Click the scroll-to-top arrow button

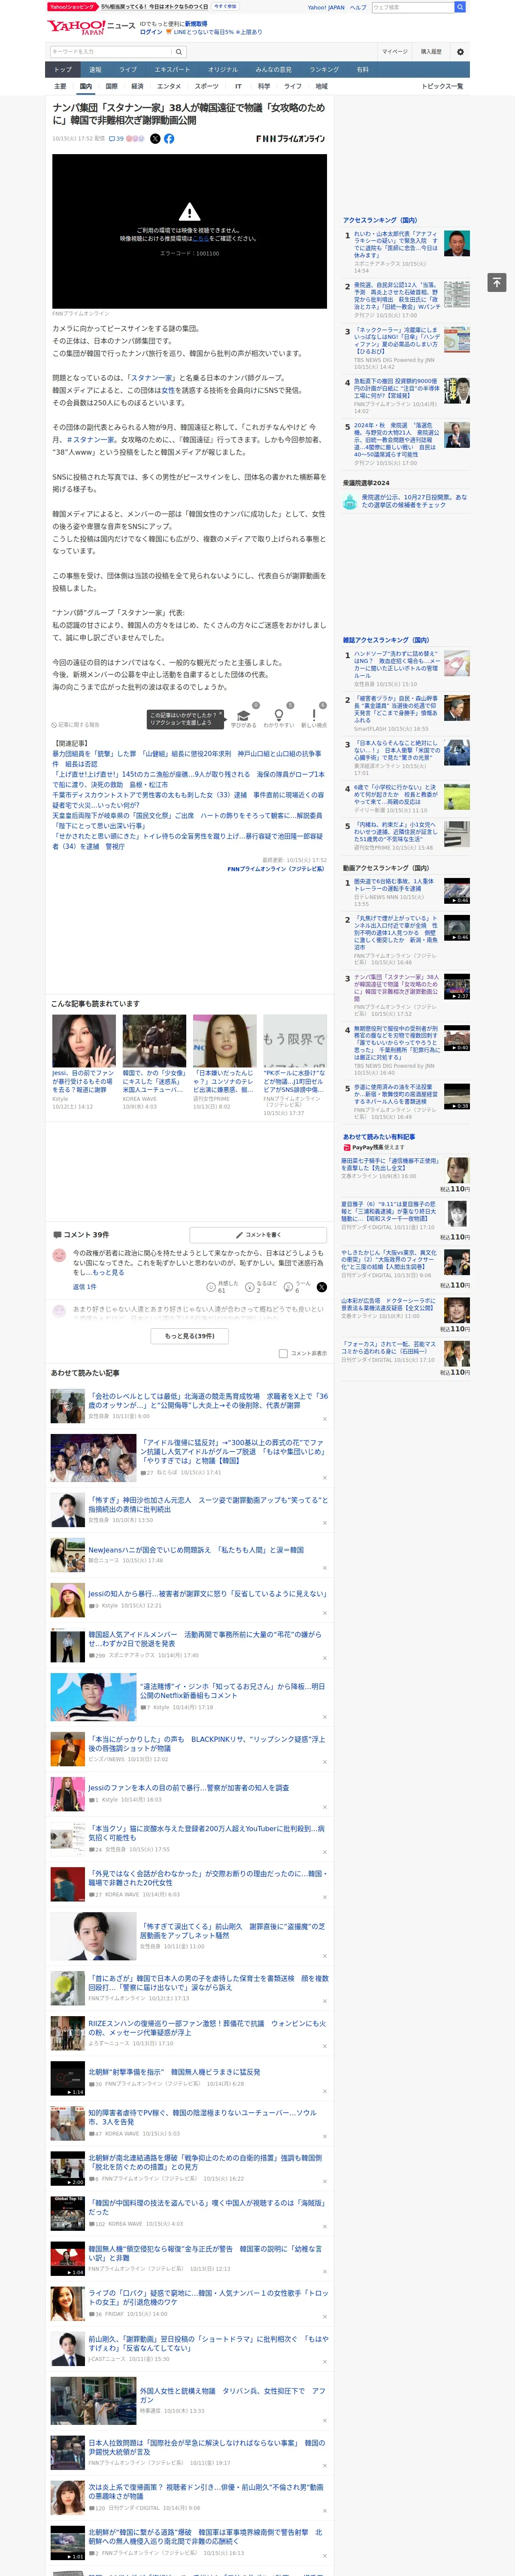pos(497,282)
